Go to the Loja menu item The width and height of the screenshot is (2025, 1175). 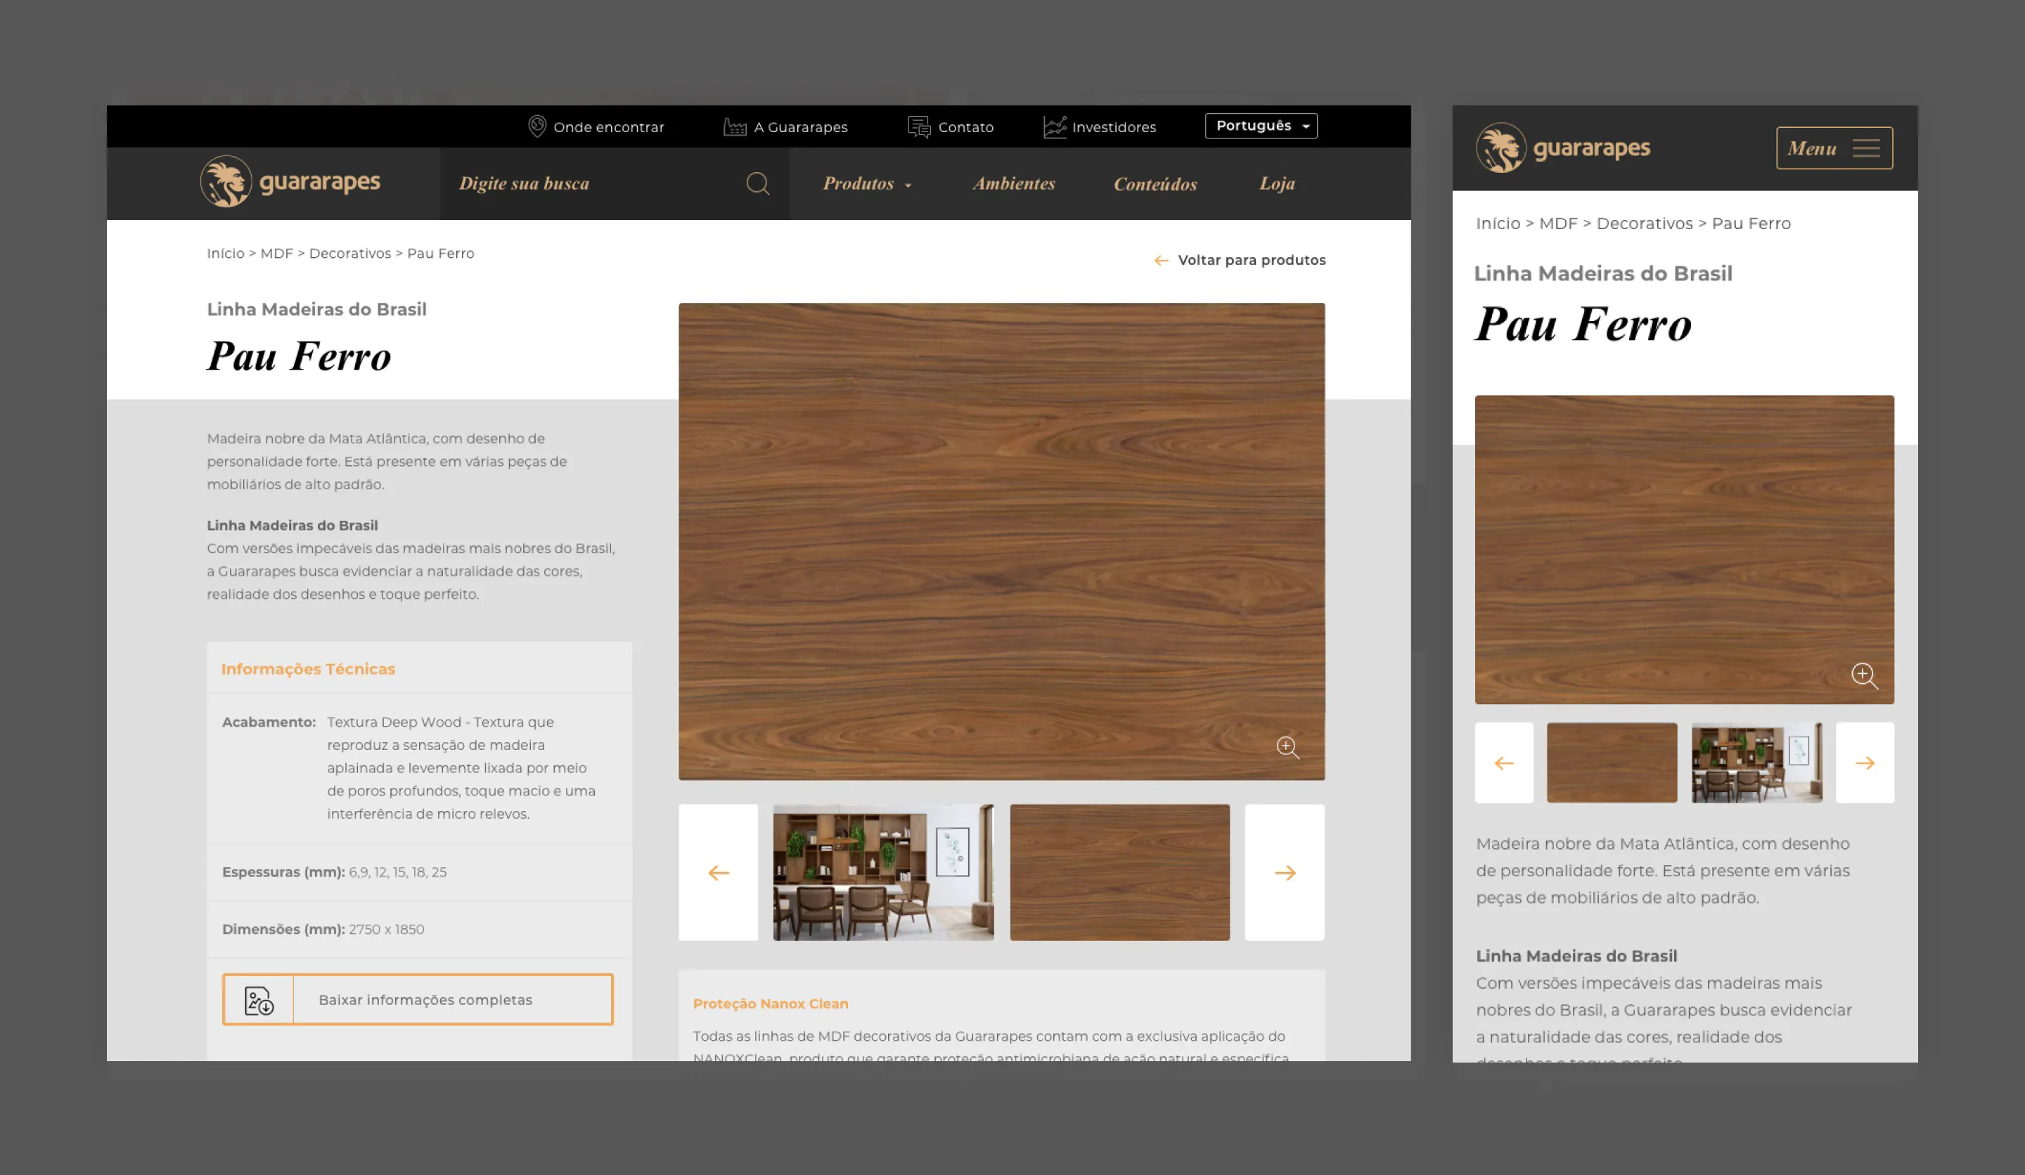pyautogui.click(x=1276, y=184)
